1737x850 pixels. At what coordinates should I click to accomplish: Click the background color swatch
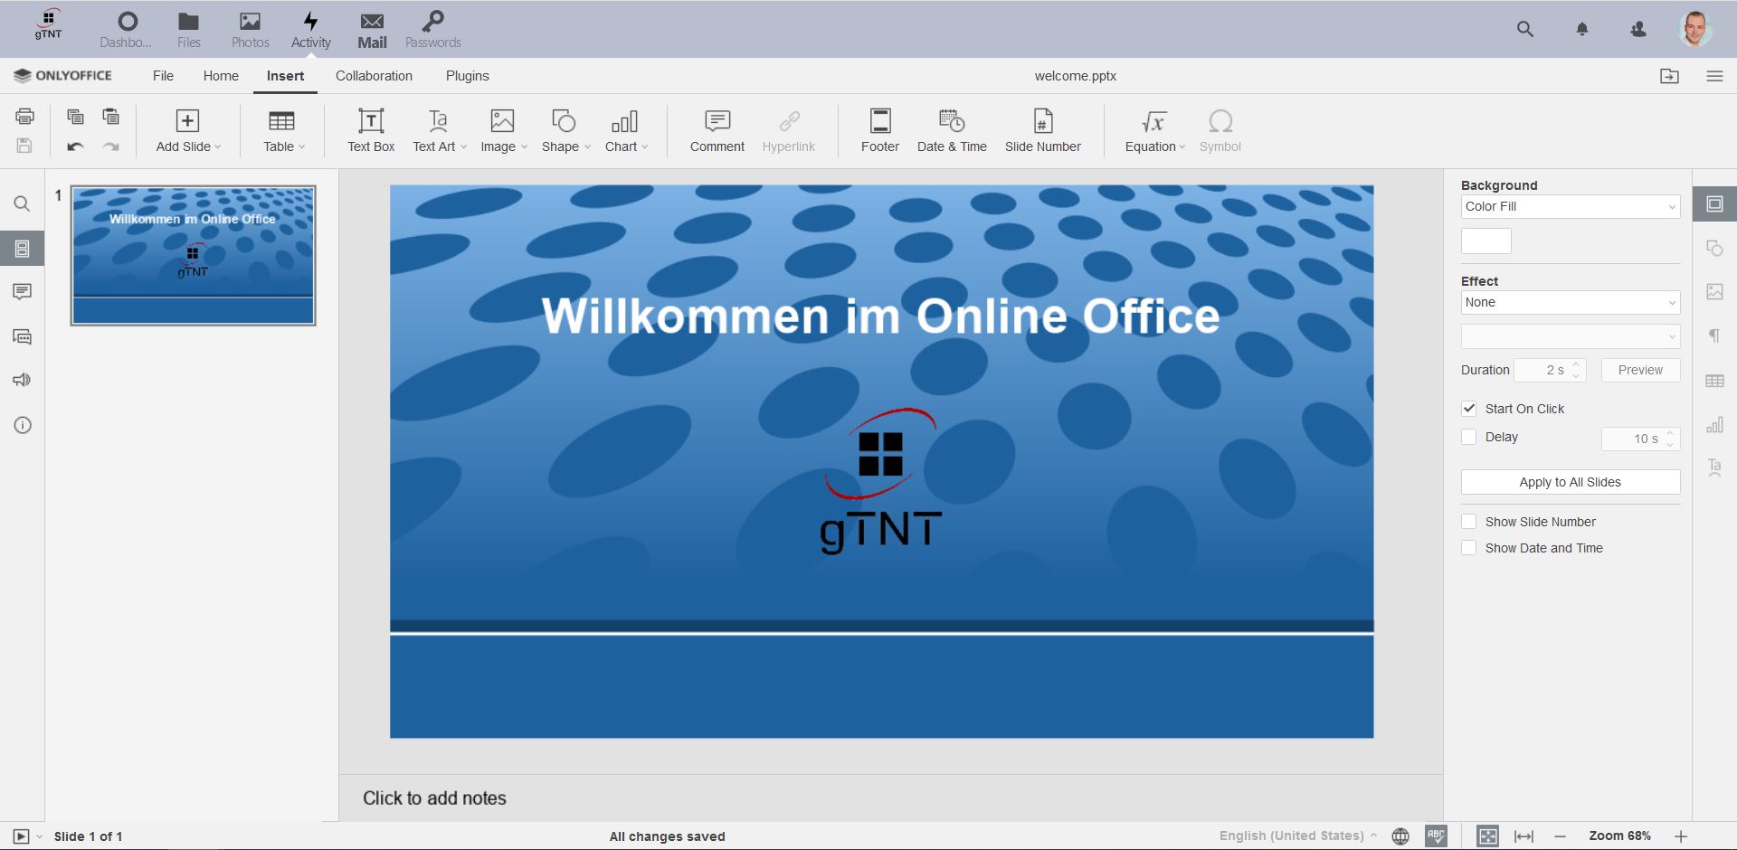coord(1485,241)
